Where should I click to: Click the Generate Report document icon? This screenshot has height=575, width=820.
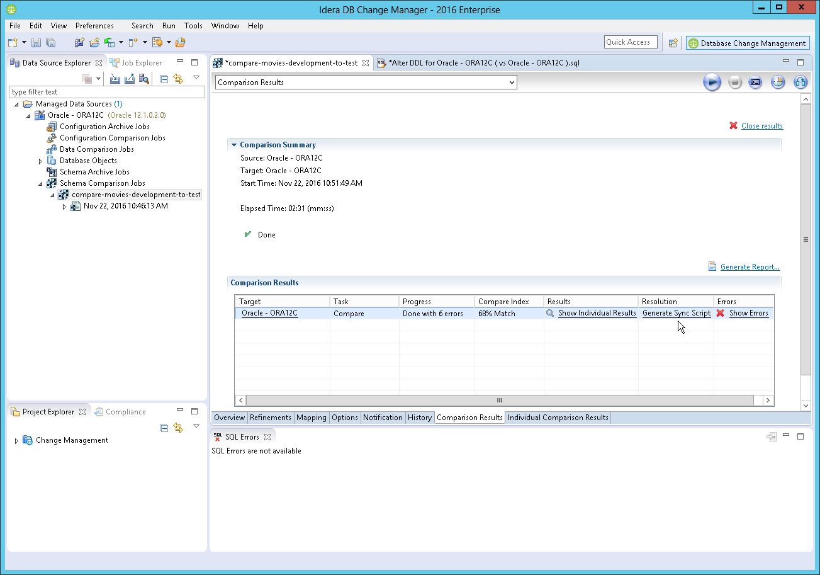[x=712, y=266]
